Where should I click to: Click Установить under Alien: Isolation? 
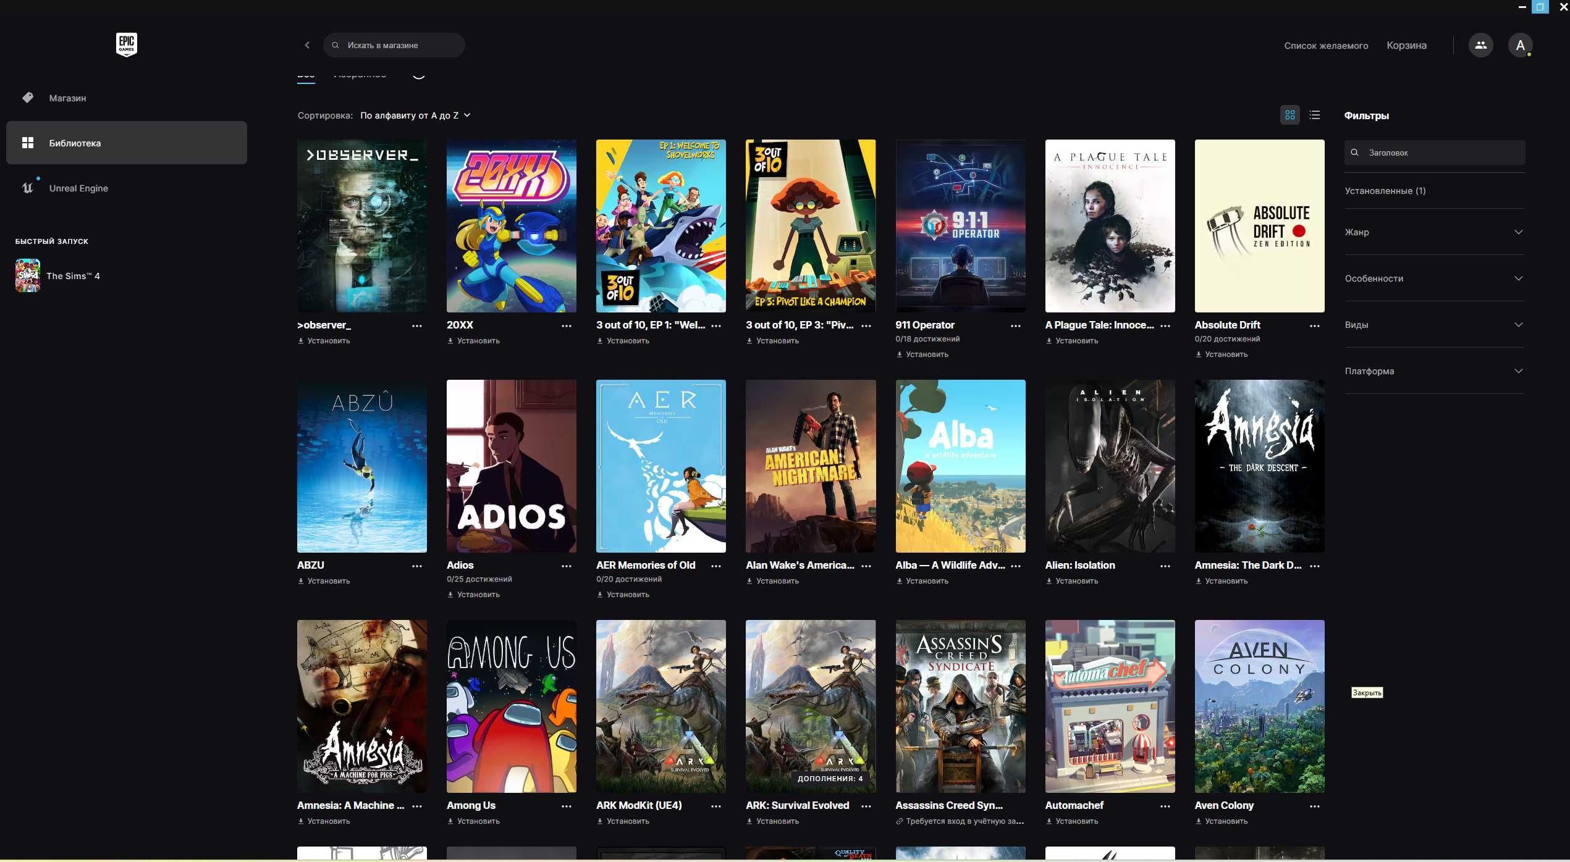pos(1072,581)
